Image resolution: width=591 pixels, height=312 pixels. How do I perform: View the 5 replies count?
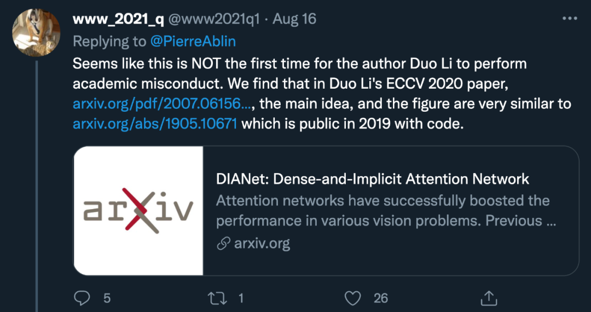click(x=107, y=298)
